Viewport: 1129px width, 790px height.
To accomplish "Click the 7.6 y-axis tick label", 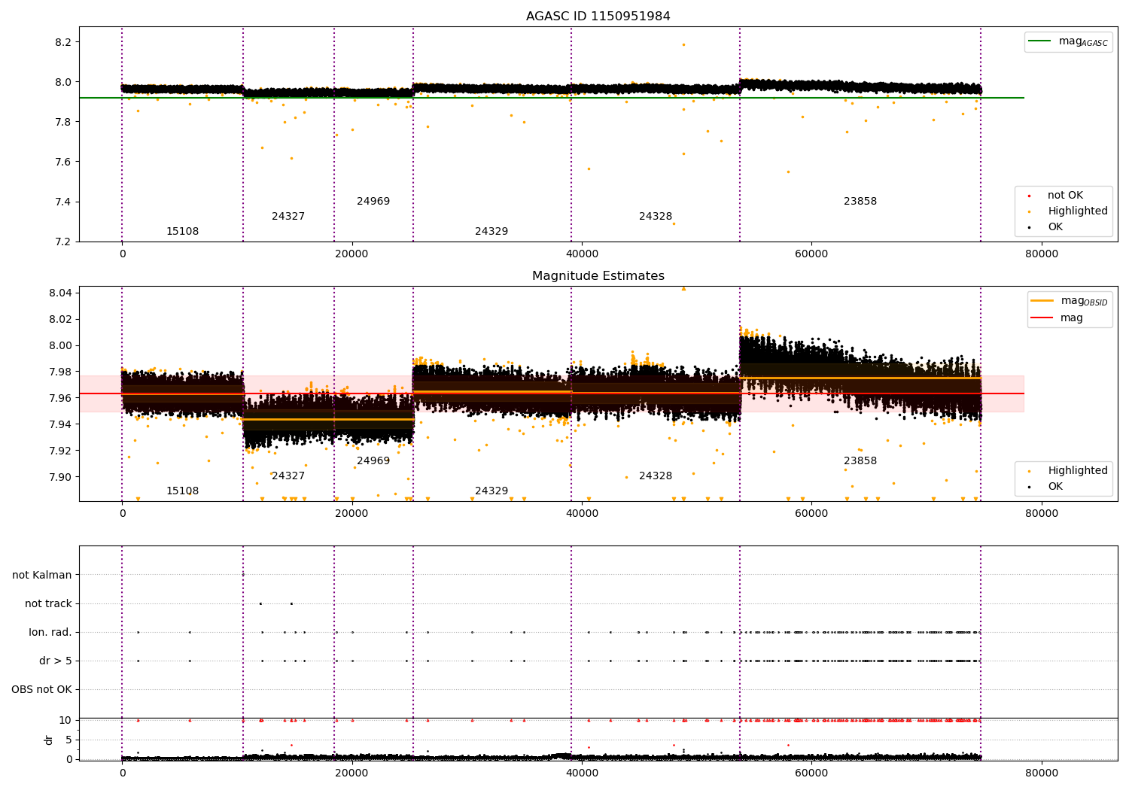I will click(x=63, y=162).
